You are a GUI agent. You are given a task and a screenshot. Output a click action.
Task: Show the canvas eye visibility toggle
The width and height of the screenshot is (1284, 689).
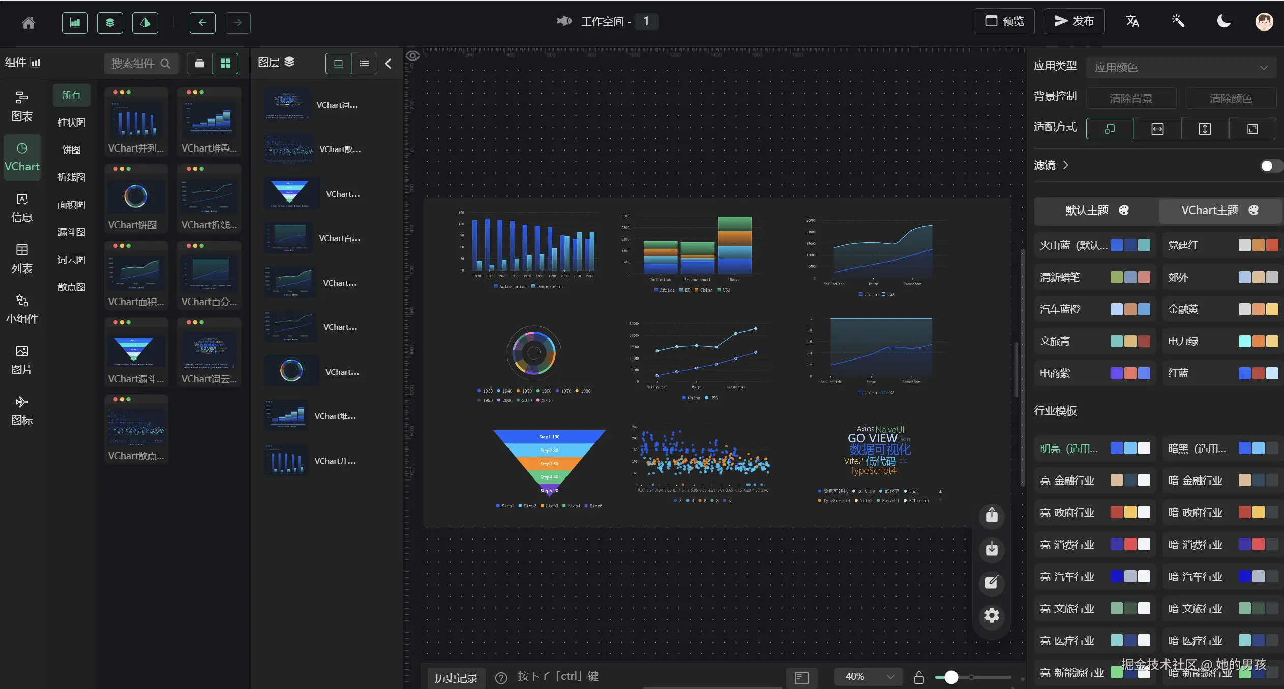(x=413, y=55)
